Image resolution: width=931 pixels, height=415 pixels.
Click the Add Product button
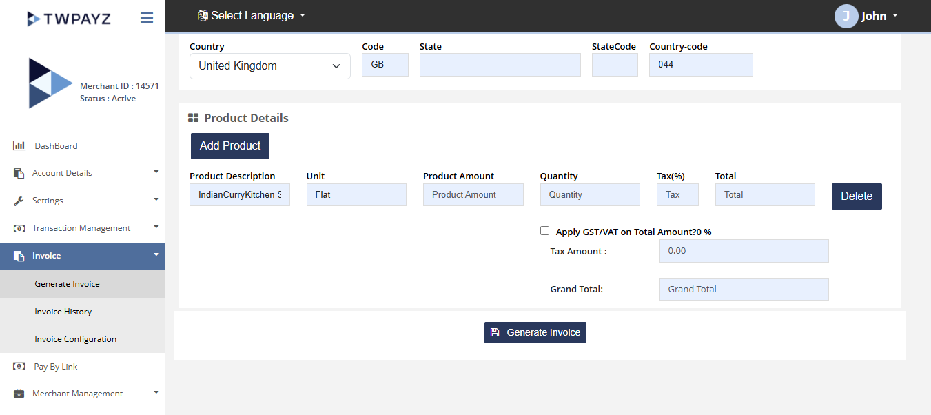tap(230, 146)
